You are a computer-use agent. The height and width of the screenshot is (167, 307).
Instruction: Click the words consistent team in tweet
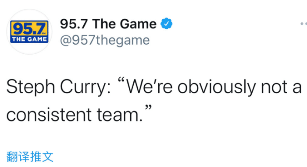[75, 115]
